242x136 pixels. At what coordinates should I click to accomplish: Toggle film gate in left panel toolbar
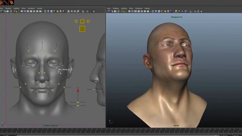(25, 11)
